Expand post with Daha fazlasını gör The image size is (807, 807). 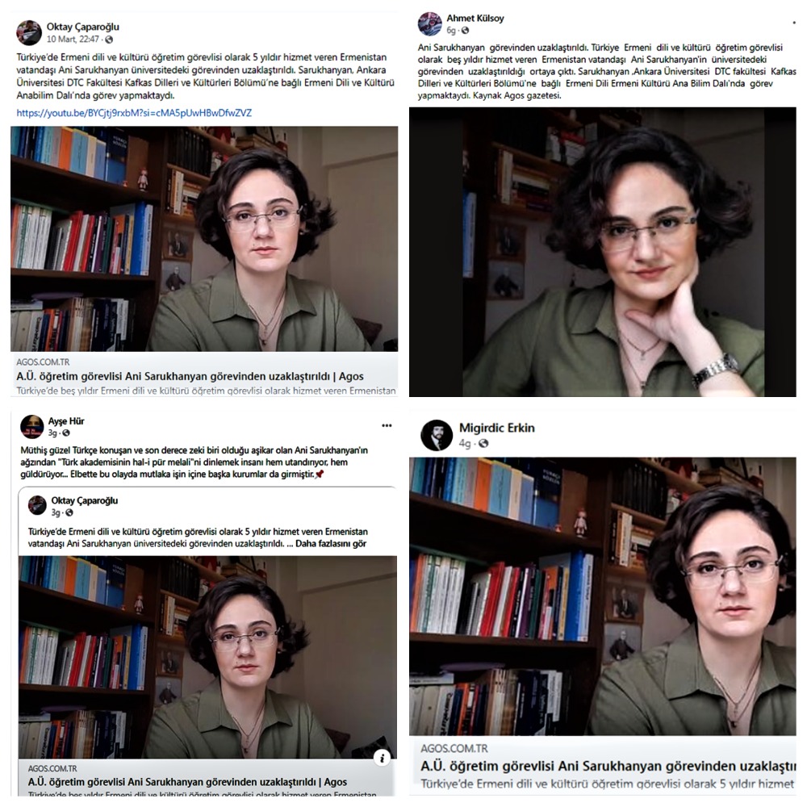point(331,543)
